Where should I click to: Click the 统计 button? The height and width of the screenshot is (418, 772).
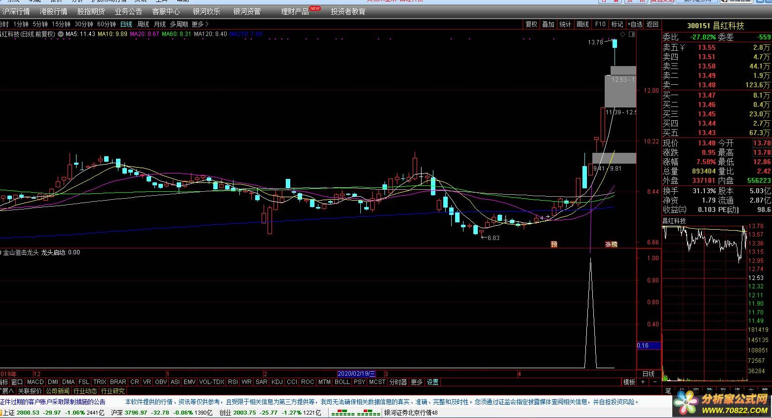[566, 24]
